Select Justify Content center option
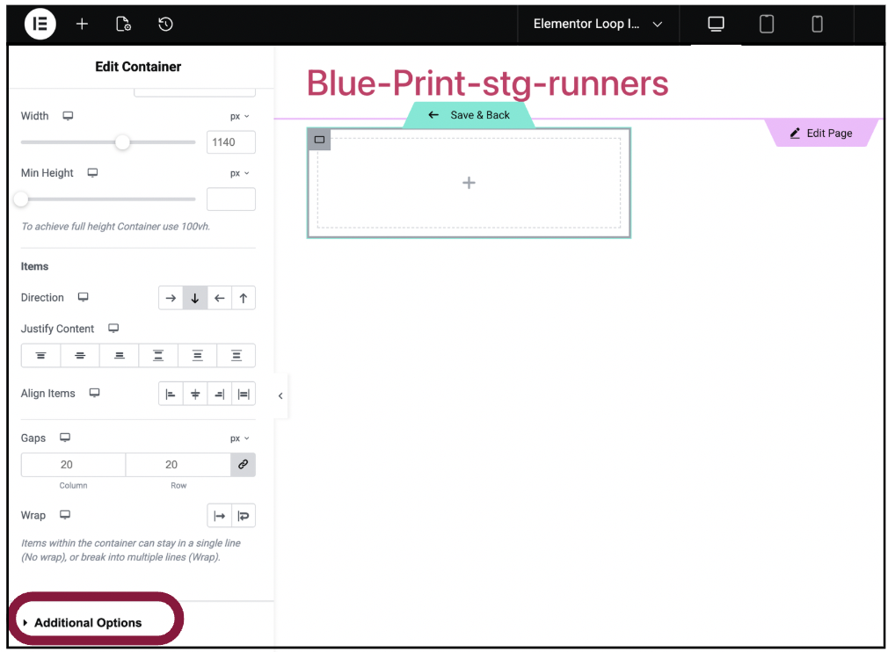 [80, 355]
